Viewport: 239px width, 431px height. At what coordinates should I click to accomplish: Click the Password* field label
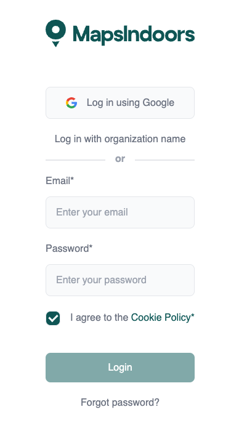(x=69, y=249)
